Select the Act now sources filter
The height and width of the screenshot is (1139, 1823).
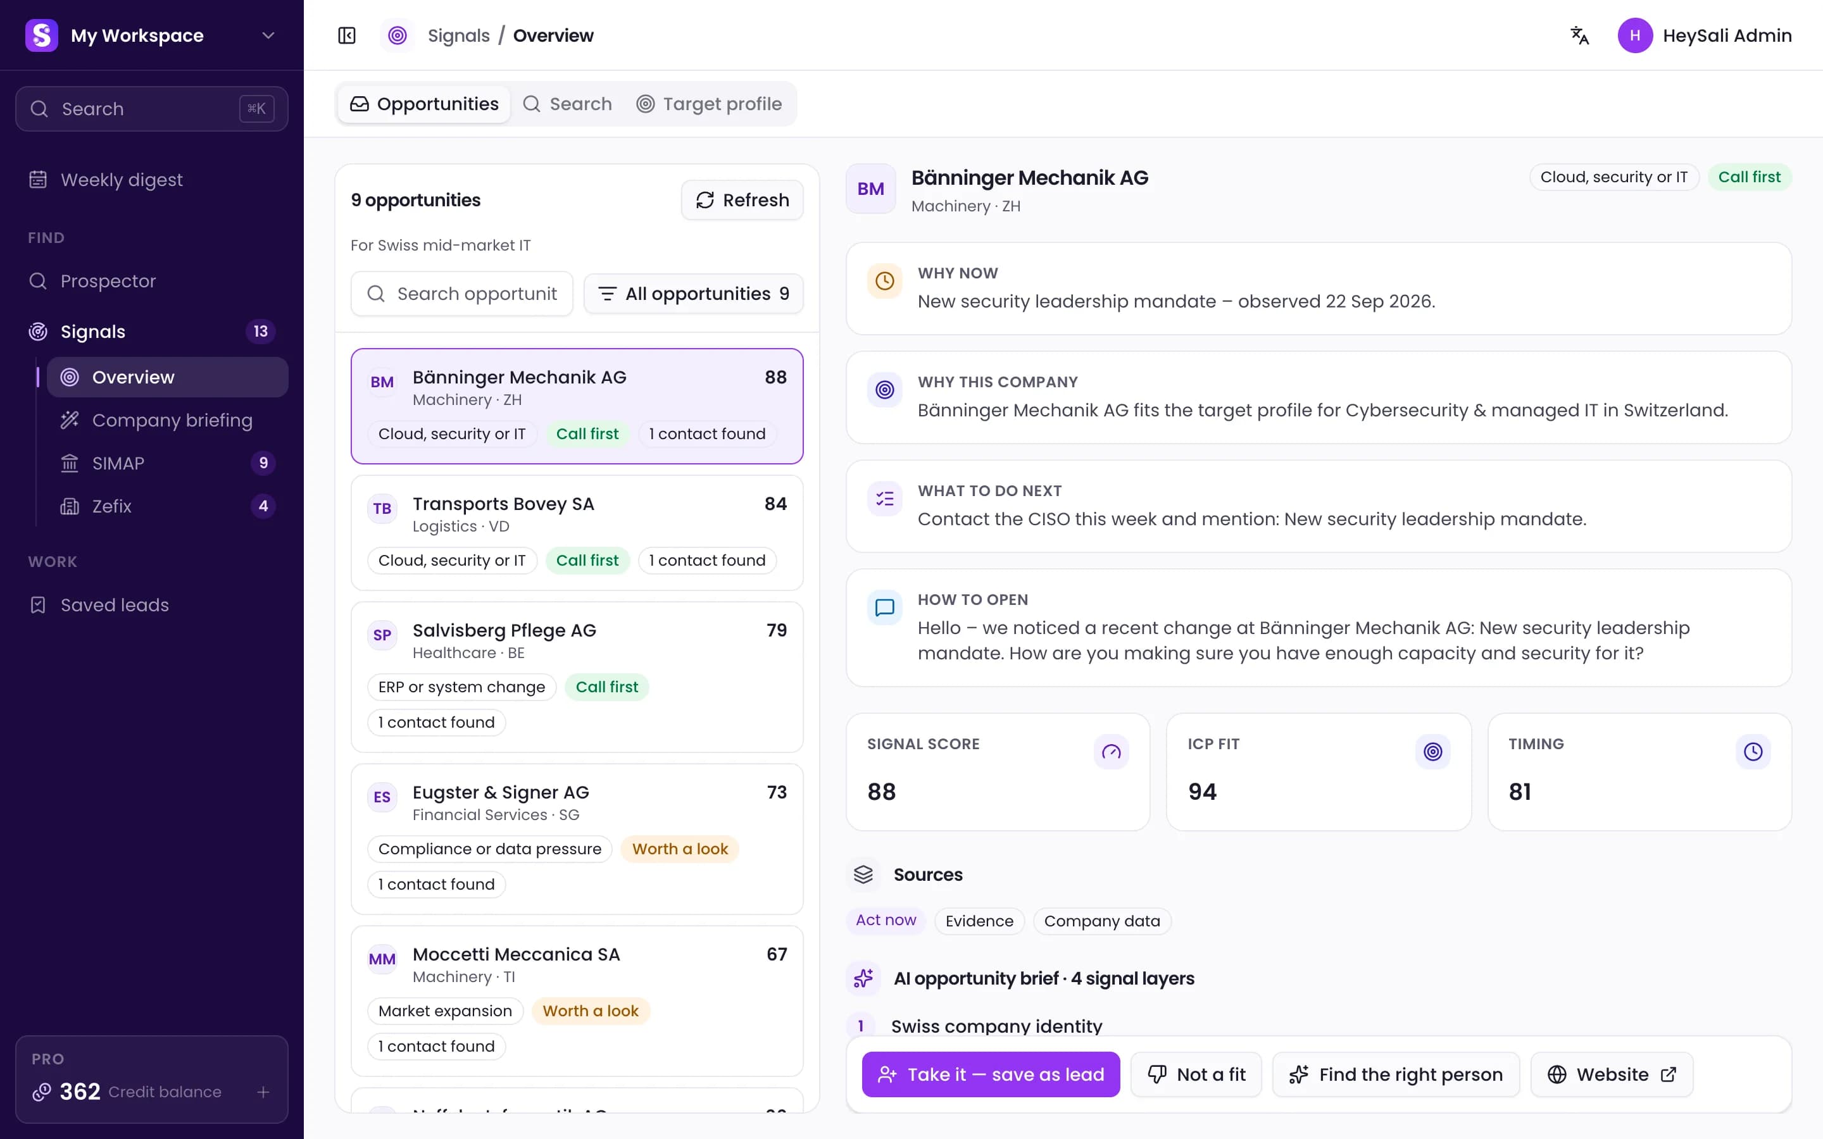click(x=886, y=921)
